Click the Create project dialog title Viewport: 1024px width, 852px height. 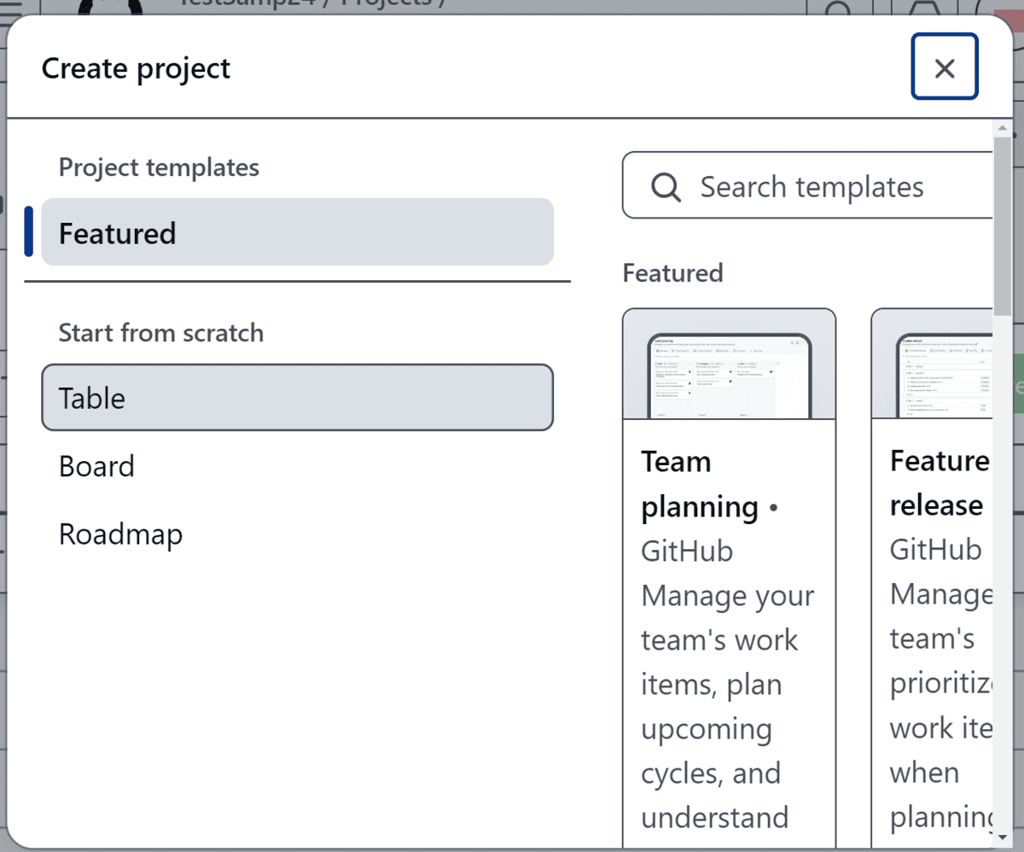(136, 68)
